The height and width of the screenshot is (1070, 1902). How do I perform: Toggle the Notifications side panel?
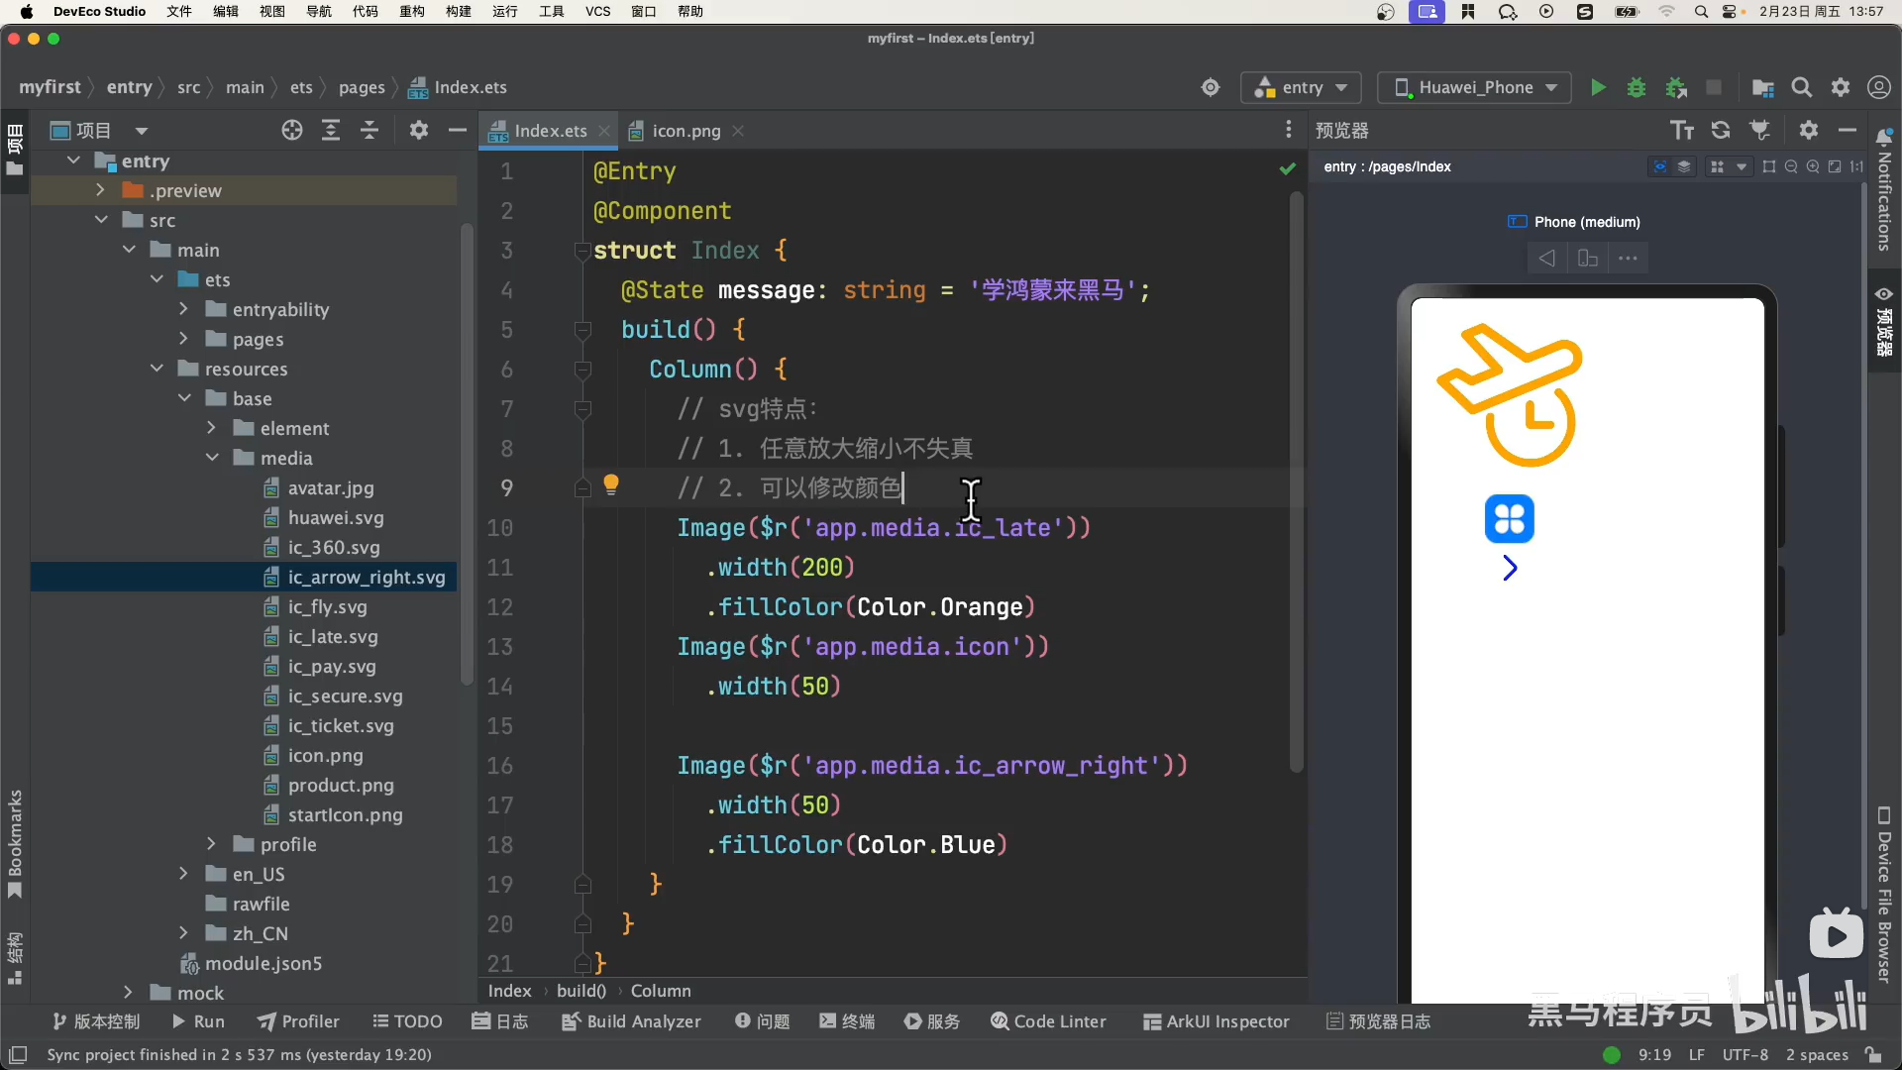pyautogui.click(x=1884, y=189)
